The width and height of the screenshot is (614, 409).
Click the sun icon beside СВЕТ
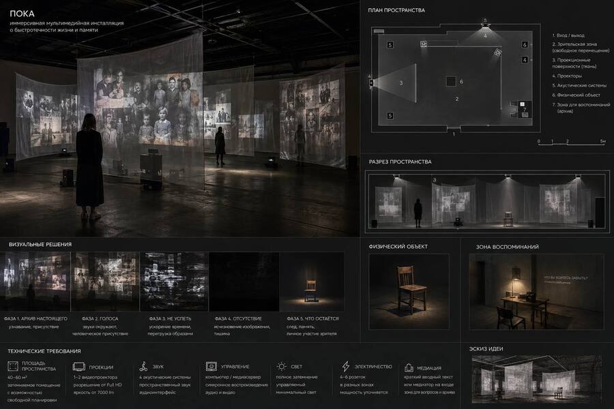pos(282,366)
